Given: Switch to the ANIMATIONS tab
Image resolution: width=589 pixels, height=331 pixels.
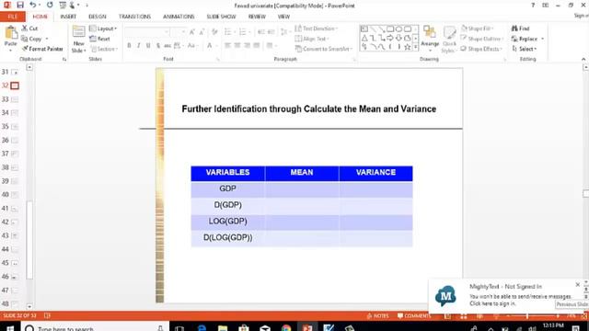Looking at the screenshot, I should [x=179, y=17].
